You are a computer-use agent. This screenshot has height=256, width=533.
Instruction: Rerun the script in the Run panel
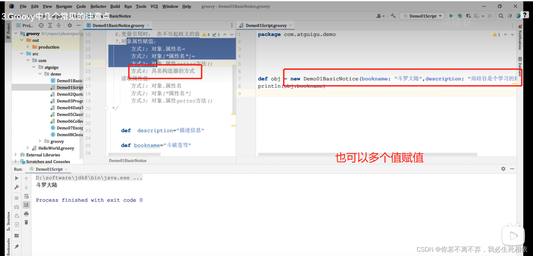coord(16,178)
